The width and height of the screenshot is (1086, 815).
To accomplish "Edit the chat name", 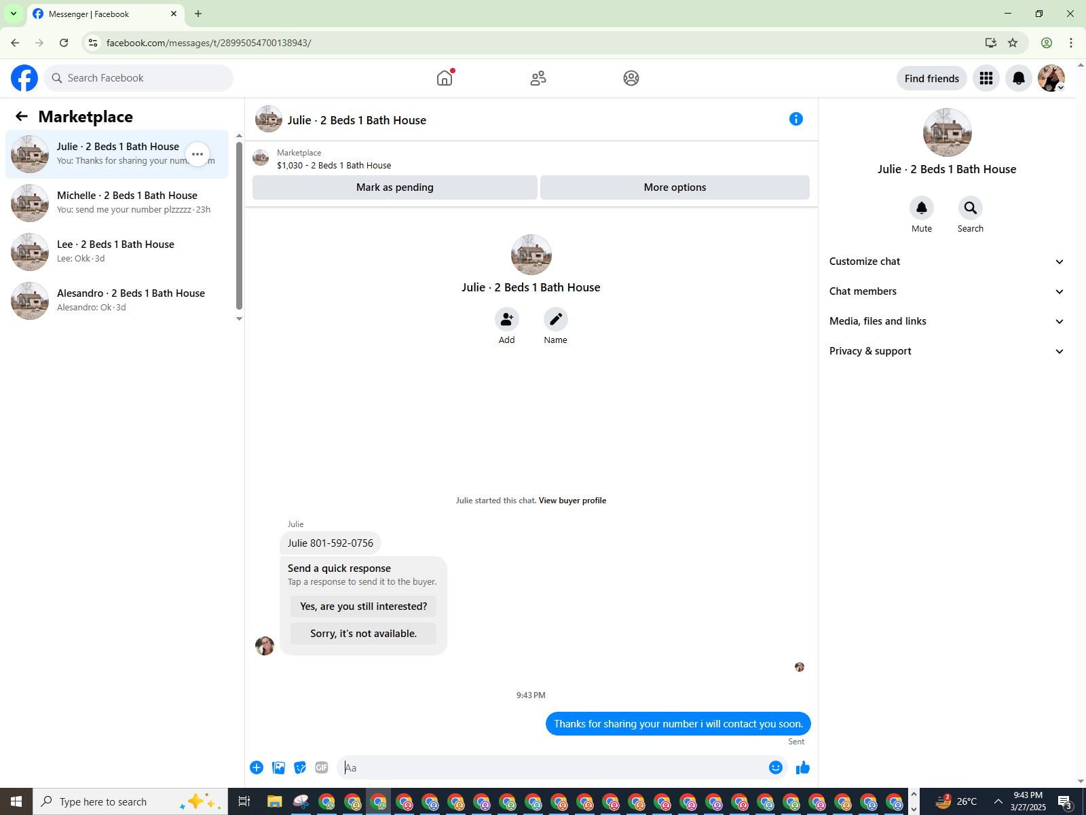I will click(x=556, y=319).
